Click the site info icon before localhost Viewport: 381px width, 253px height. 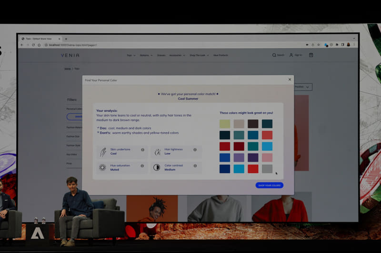[x=46, y=45]
